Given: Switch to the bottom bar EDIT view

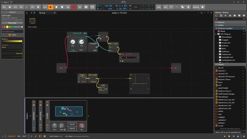Looking at the screenshot, I should click(24, 136).
